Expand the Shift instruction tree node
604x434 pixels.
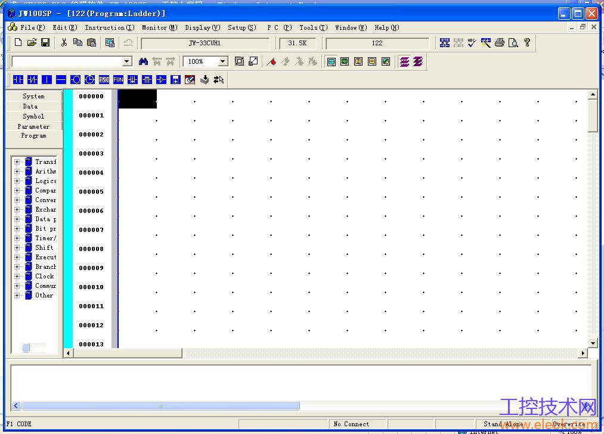click(17, 247)
